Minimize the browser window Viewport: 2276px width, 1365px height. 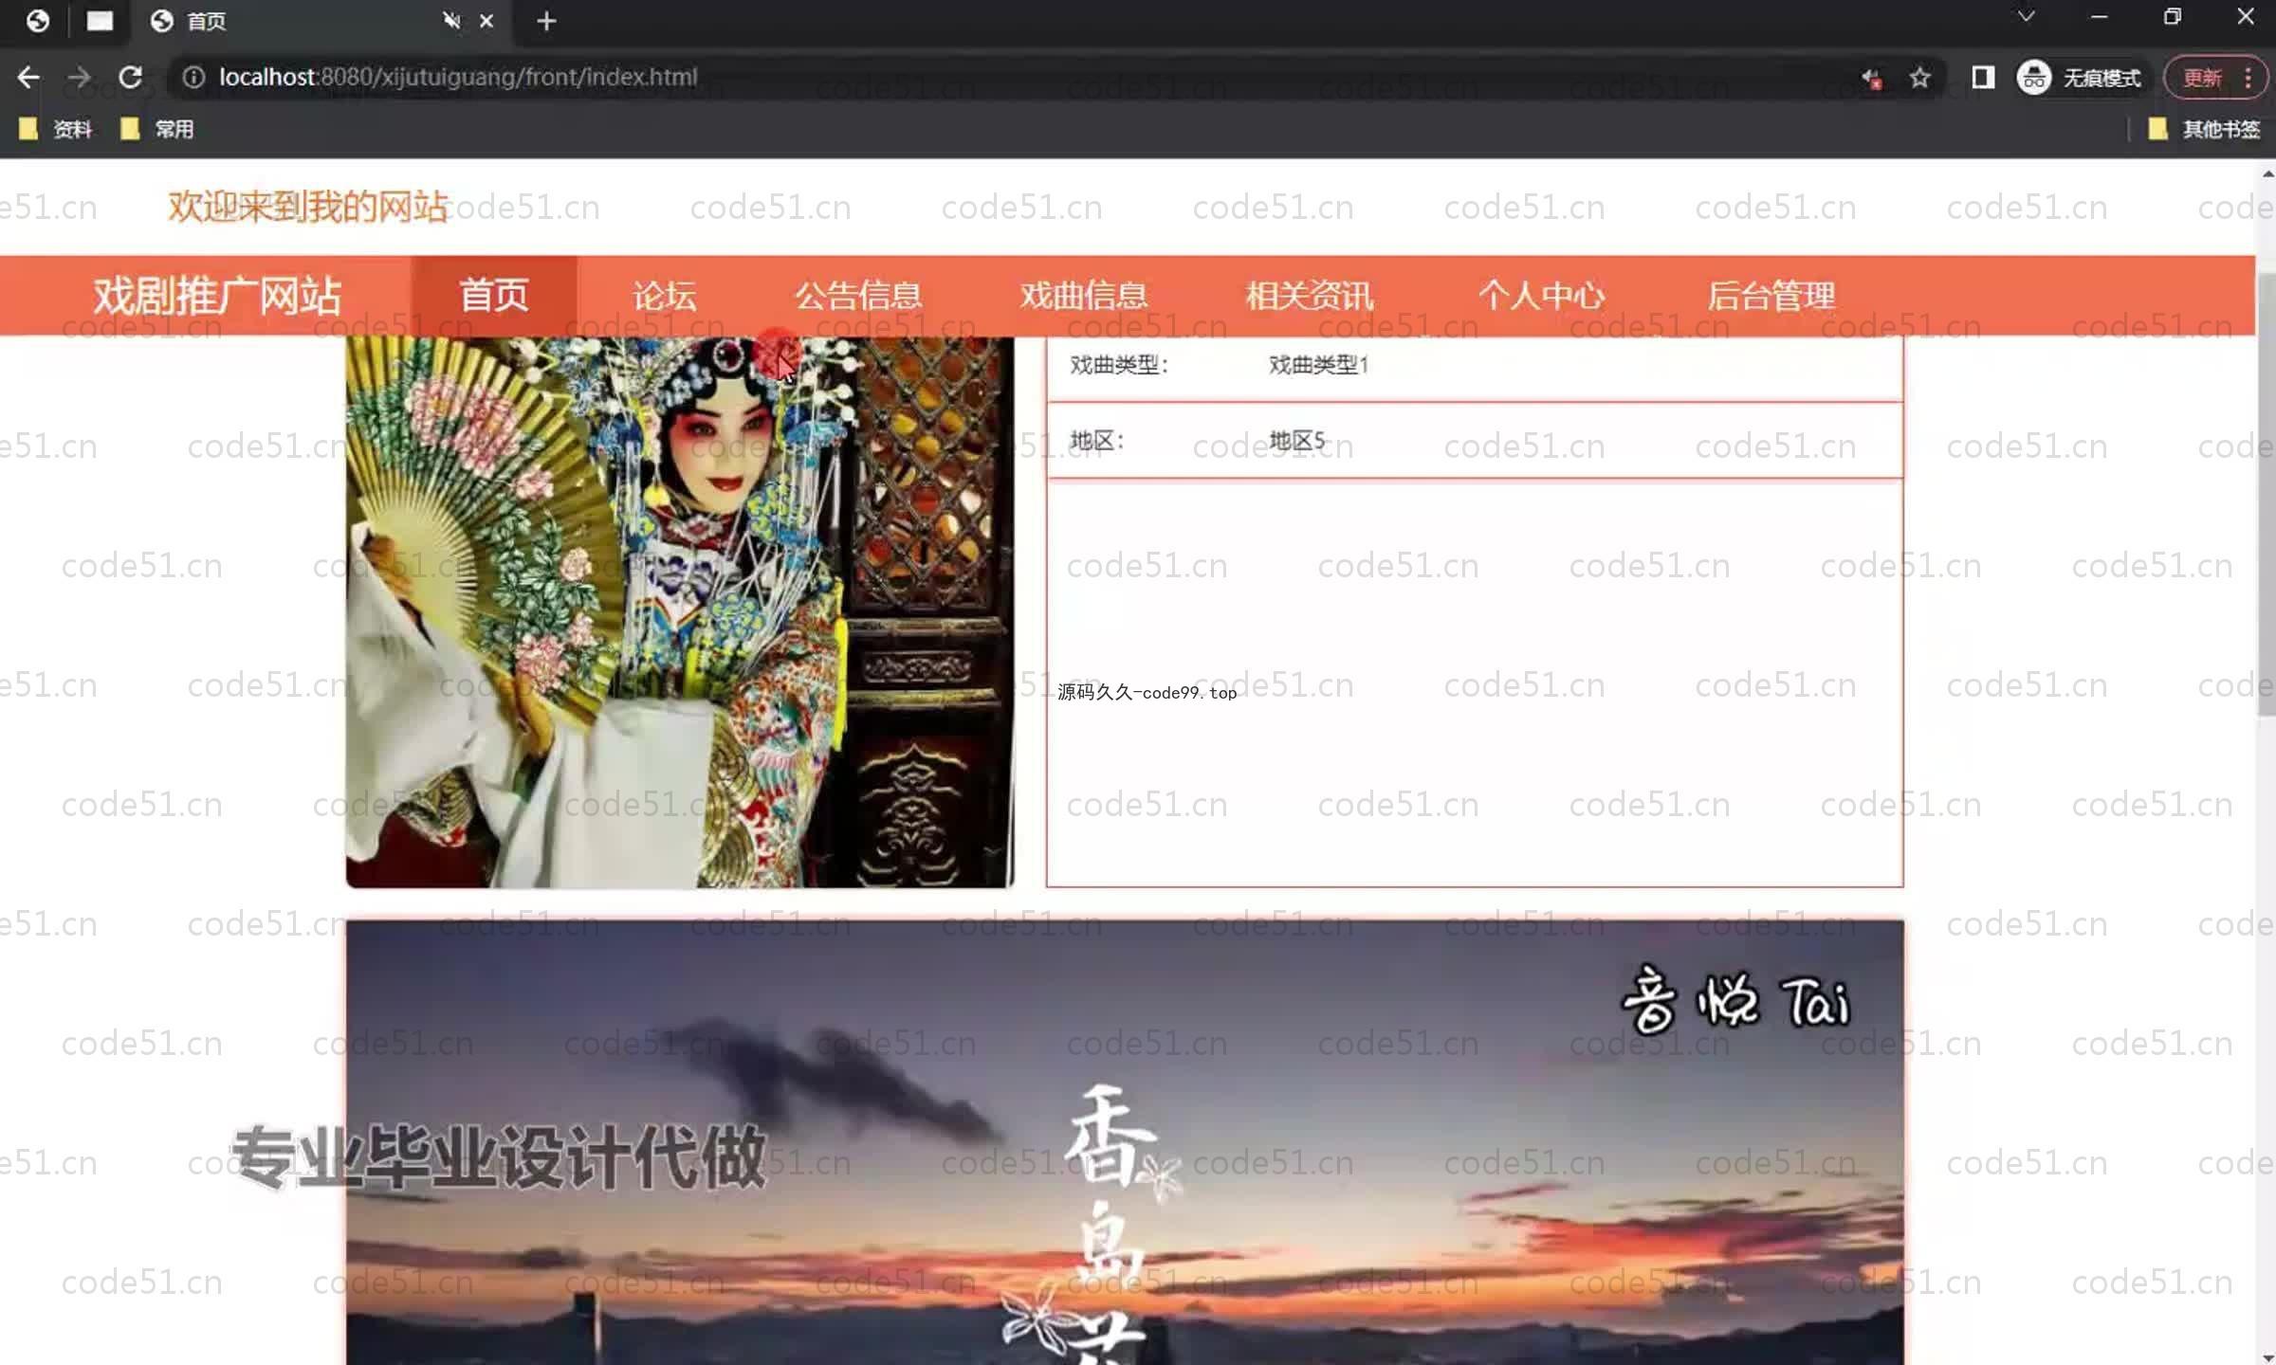pyautogui.click(x=2099, y=17)
